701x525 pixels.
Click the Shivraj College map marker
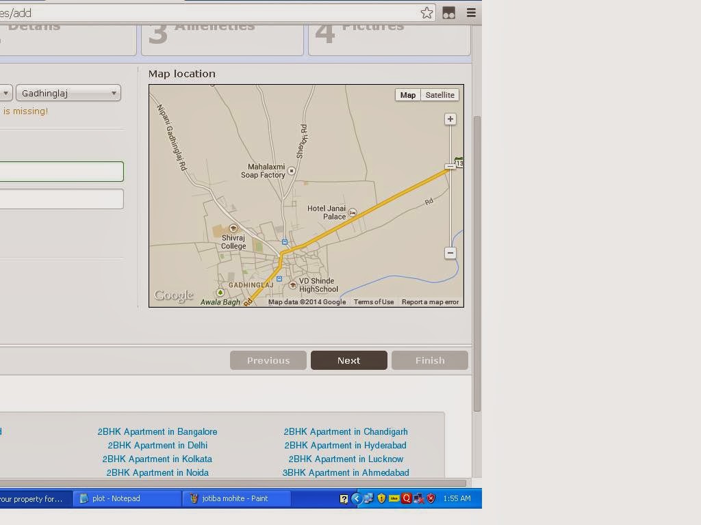click(x=233, y=228)
